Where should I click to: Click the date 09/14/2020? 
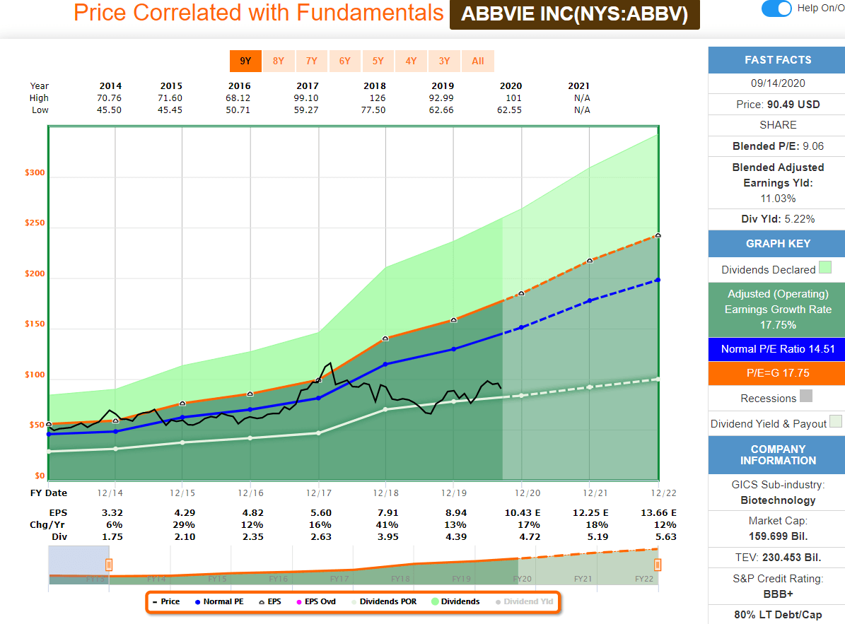point(778,83)
